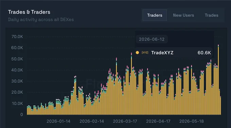Viewport: 231px width, 128px height.
Task: Click the 2026-03-17 x-axis date
Action: 125,121
